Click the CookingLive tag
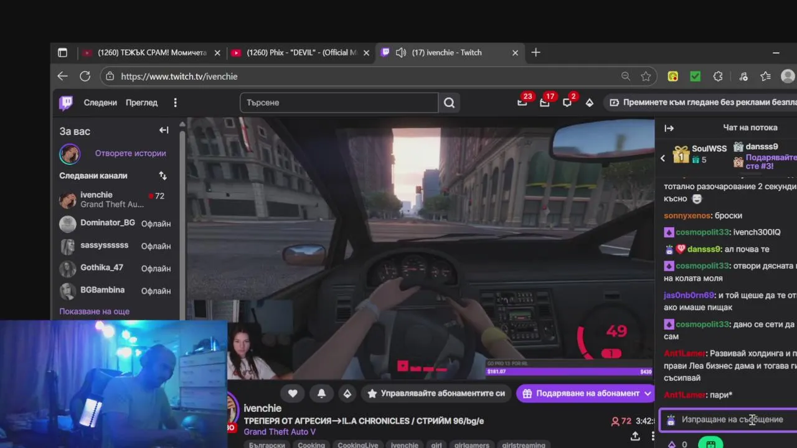Viewport: 797px width, 448px height. (x=357, y=445)
